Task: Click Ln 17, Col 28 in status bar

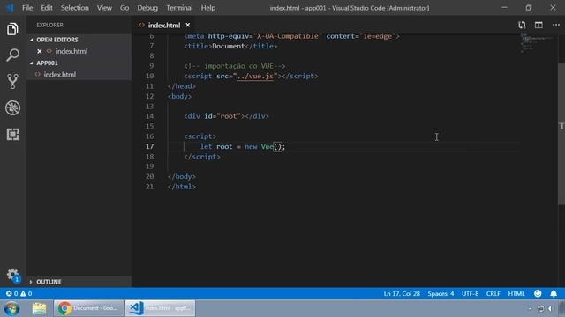Action: coord(402,293)
